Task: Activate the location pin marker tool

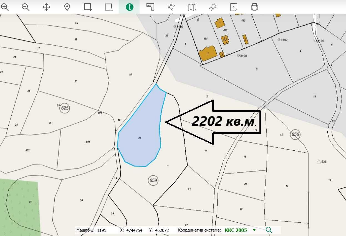Action: click(x=67, y=7)
